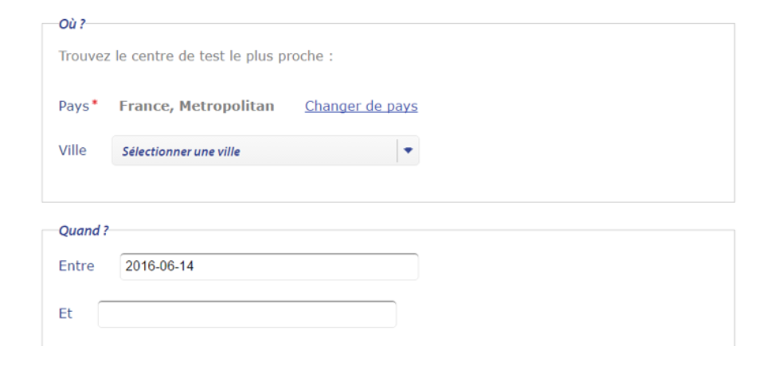
Task: Click the Ville dropdown arrow icon
Action: [408, 150]
